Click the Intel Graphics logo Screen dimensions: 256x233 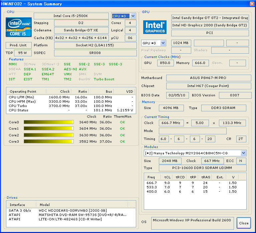[155, 27]
